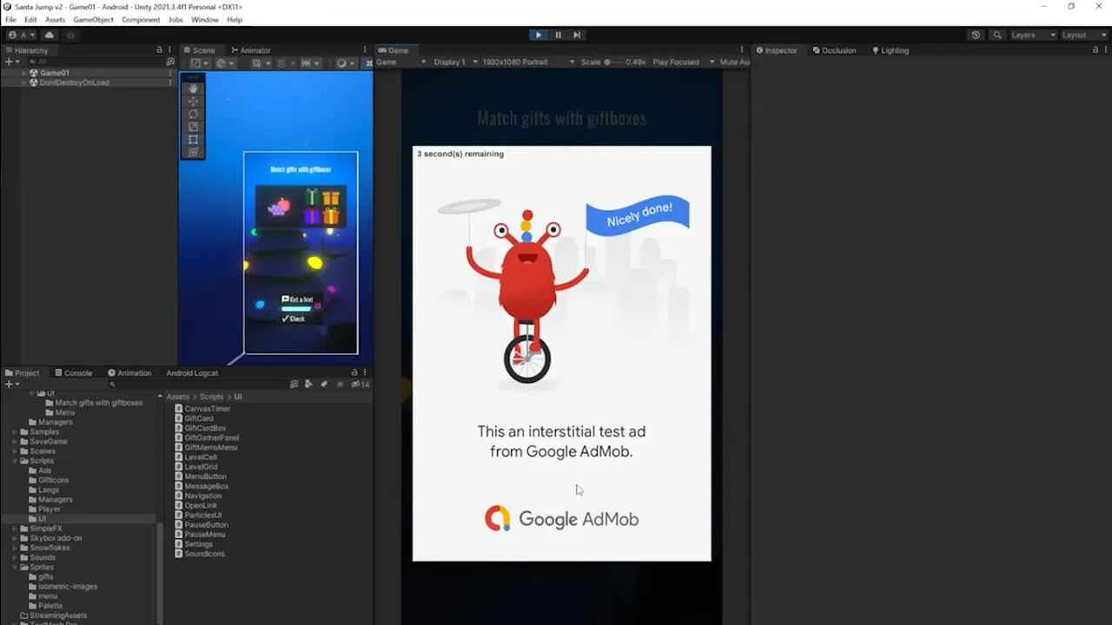
Task: Switch to the Animation tab
Action: (129, 372)
